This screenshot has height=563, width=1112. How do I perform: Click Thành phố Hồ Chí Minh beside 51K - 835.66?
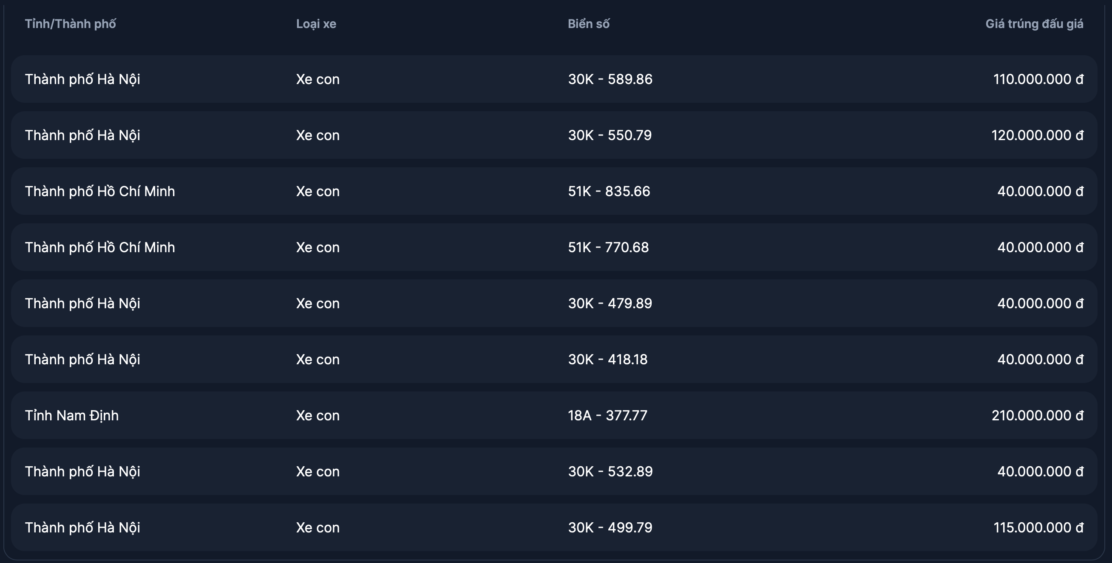coord(100,191)
